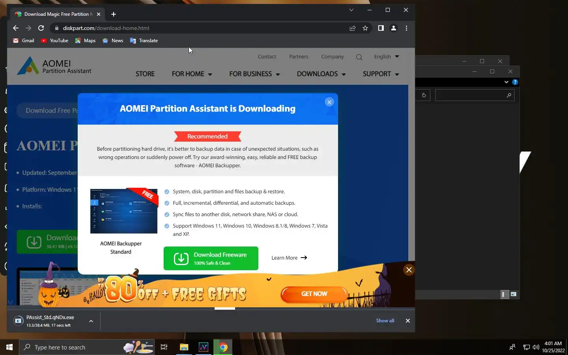Open the Partners link
Image resolution: width=568 pixels, height=355 pixels.
coord(299,57)
